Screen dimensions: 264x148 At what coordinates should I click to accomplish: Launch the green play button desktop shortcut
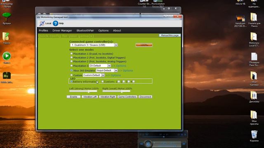[x=7, y=56]
